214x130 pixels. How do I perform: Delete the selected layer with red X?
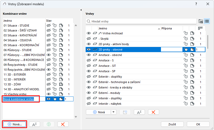pos(153,112)
